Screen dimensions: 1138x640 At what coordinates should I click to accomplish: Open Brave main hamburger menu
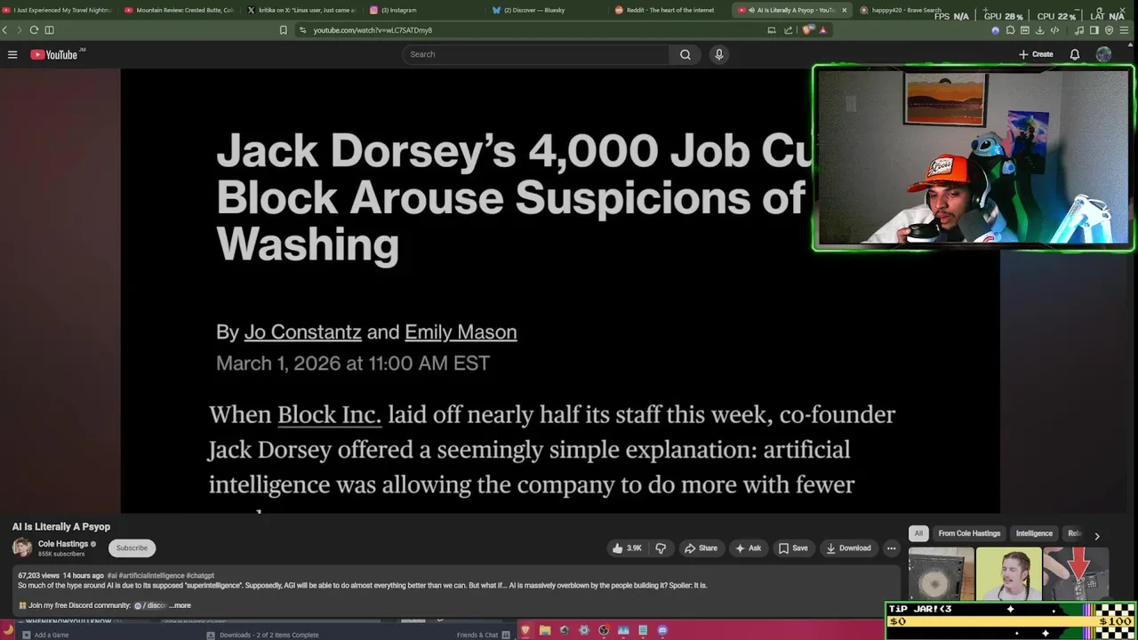pos(1125,29)
